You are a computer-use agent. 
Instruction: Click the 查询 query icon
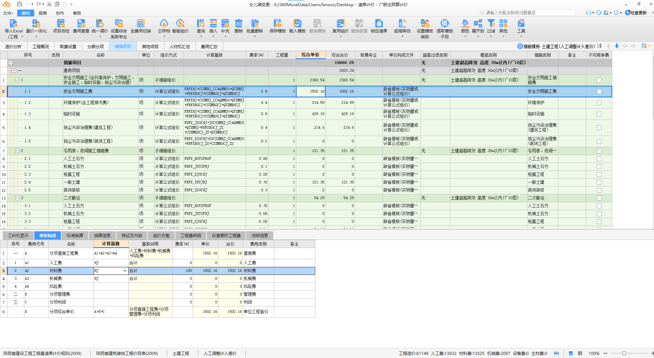click(x=201, y=23)
